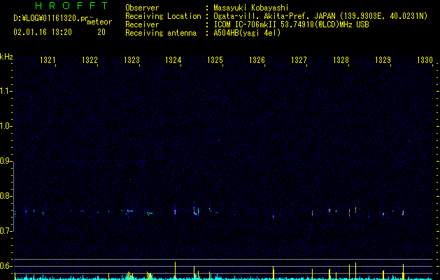
Task: Click time marker 1323
Action: 132,60
